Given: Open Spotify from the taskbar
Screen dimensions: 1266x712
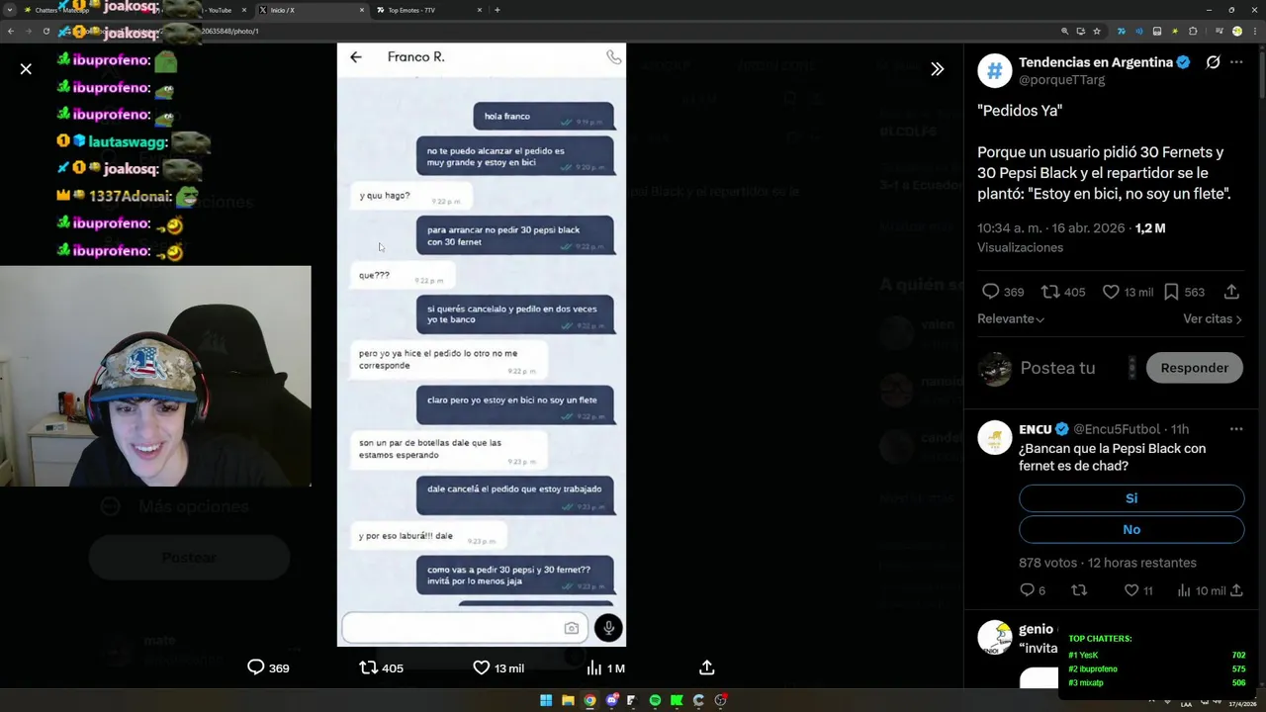Looking at the screenshot, I should pyautogui.click(x=655, y=700).
